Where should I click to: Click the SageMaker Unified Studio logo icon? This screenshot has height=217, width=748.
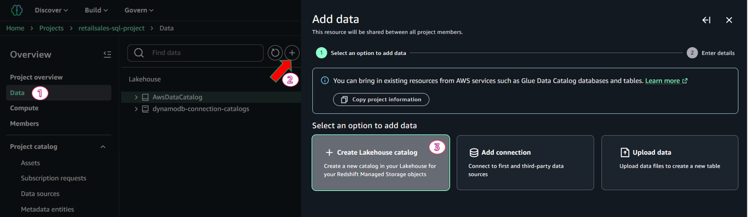17,10
